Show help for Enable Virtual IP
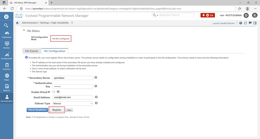 click(58, 91)
